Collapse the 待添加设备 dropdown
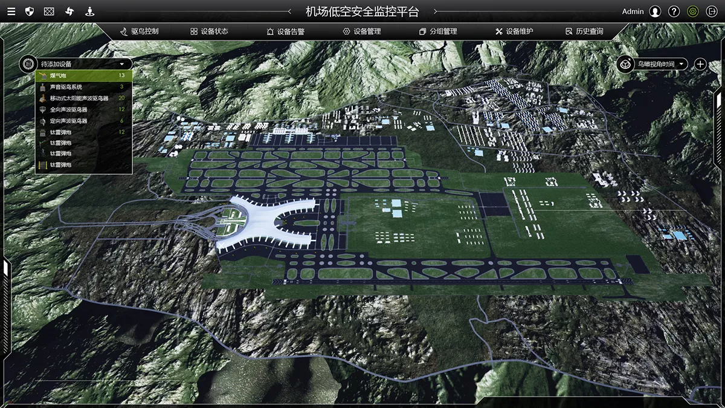 121,63
